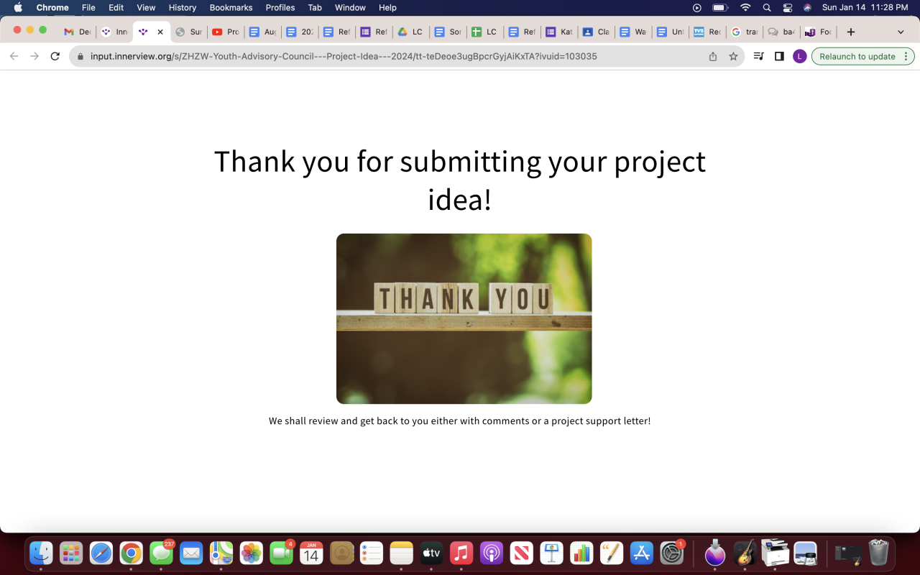The width and height of the screenshot is (920, 575).
Task: Open the Apple menu
Action: (18, 7)
